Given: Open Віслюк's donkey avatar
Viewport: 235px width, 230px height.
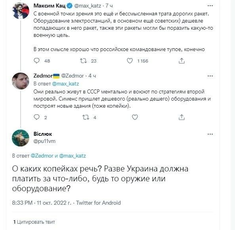Looking at the screenshot, I should point(21,138).
